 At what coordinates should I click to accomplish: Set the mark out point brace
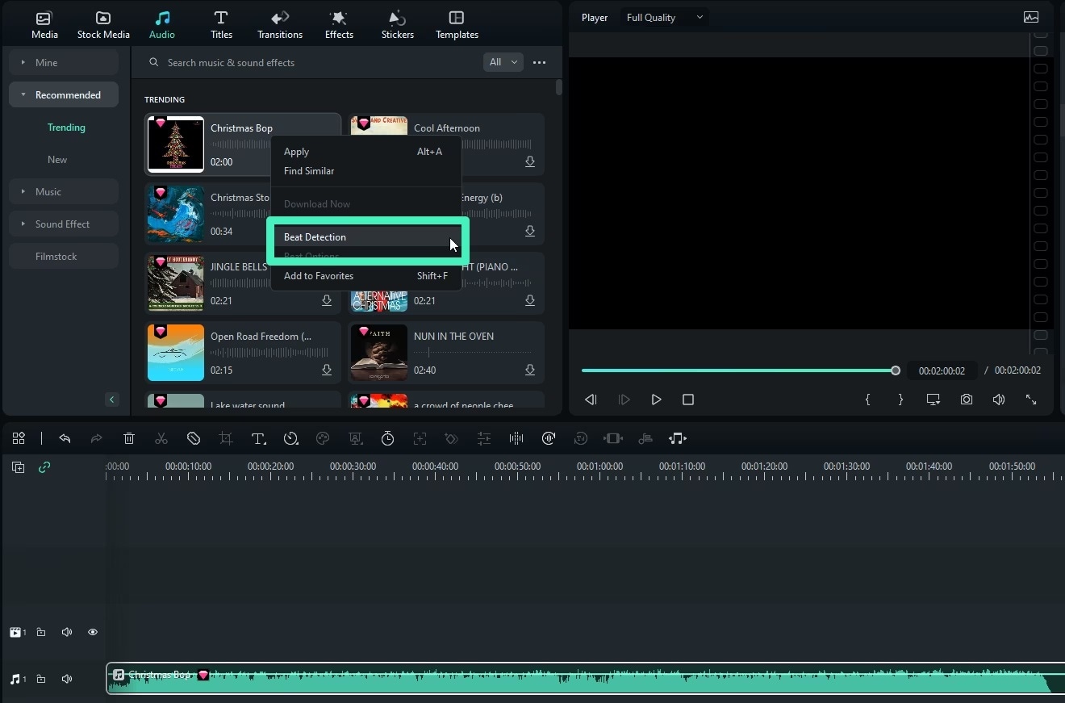[x=900, y=400]
